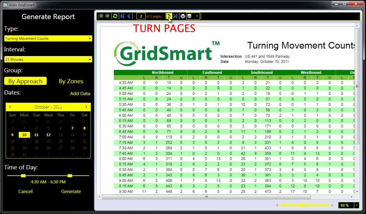
Task: Jump to the last report page
Action: coord(175,16)
